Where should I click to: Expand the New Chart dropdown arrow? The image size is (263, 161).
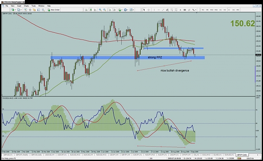tap(15, 10)
